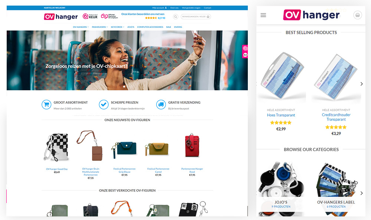Open the Mijn account link
The image size is (371, 220).
point(160,8)
